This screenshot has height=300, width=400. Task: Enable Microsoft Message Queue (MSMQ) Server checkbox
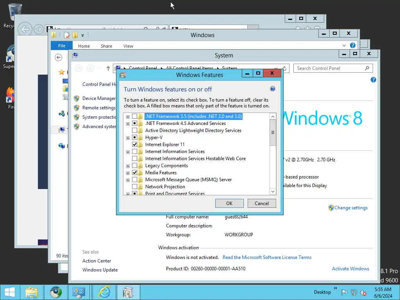(134, 180)
